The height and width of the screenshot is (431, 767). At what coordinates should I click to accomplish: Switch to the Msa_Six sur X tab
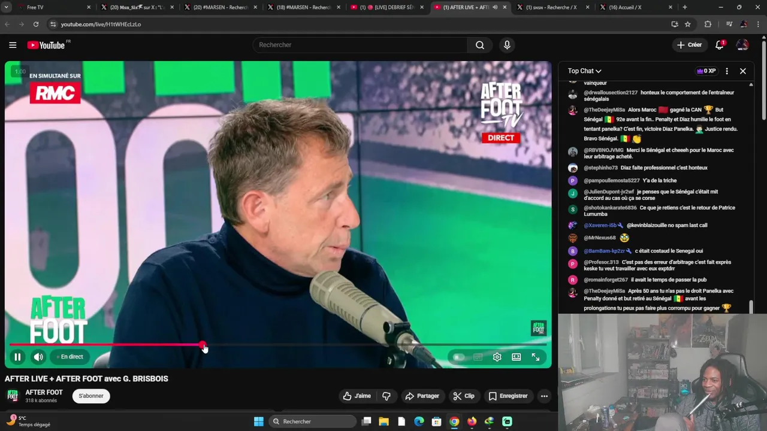(137, 7)
